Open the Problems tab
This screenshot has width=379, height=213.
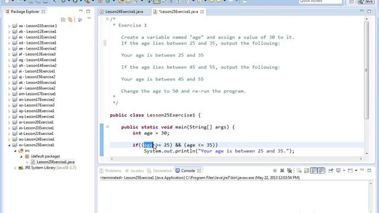point(111,170)
